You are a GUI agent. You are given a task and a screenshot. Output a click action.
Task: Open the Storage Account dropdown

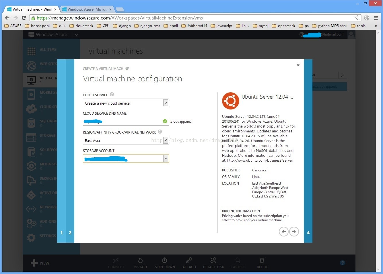tap(126, 158)
